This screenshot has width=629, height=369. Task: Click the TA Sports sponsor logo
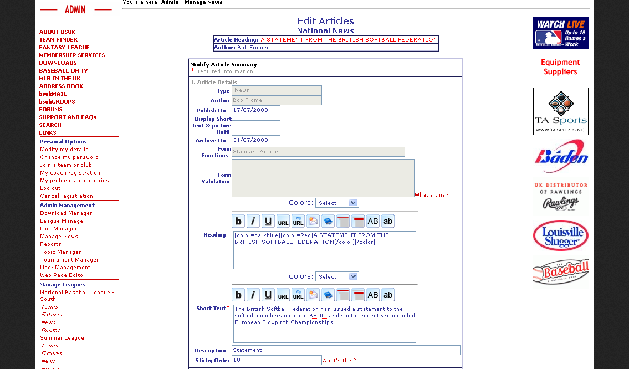coord(560,111)
